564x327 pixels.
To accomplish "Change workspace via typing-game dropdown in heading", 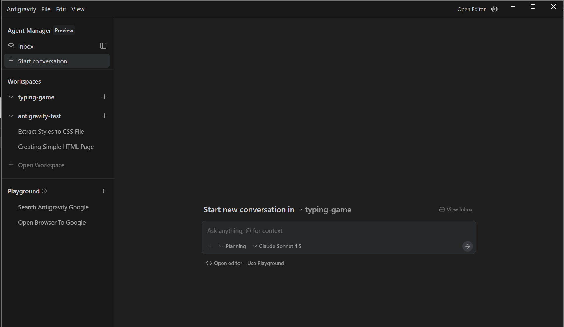I will (325, 210).
